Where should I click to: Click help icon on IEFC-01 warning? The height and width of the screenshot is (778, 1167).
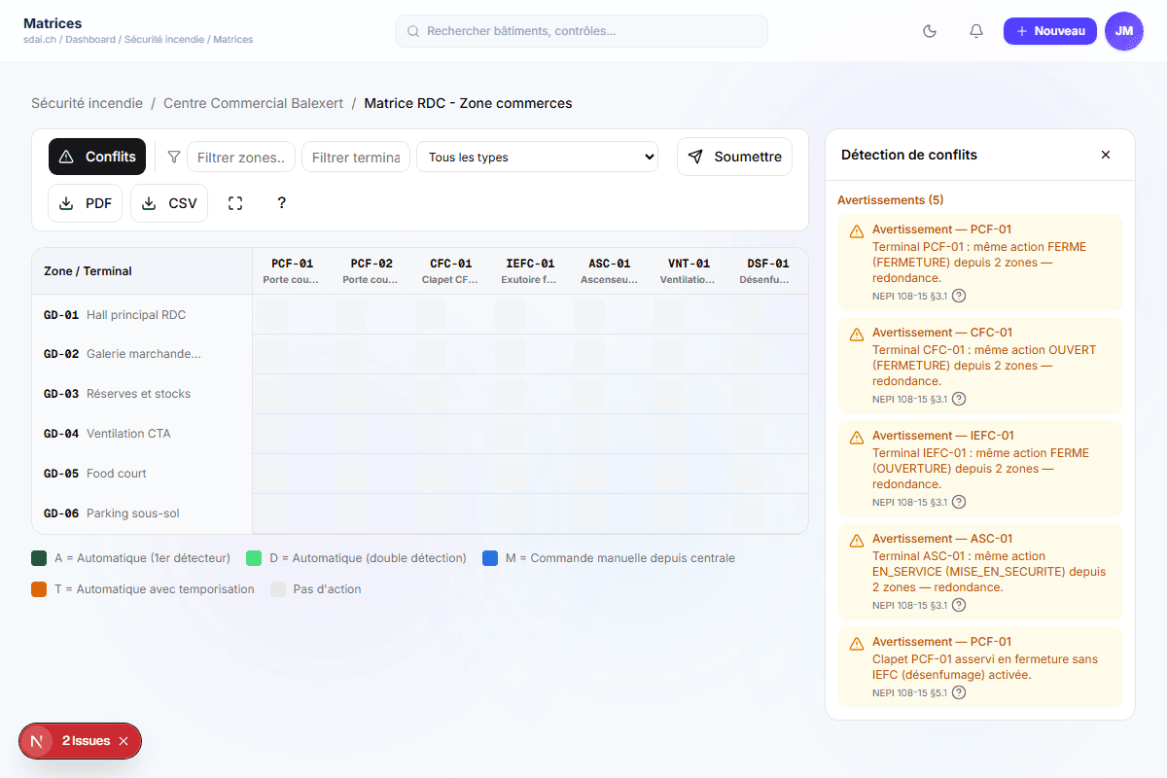tap(959, 502)
